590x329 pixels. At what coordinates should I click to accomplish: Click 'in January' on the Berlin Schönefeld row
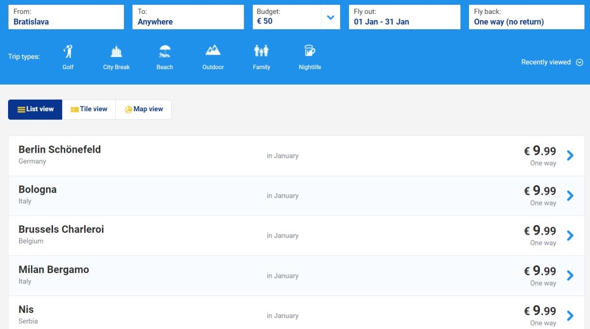[282, 156]
